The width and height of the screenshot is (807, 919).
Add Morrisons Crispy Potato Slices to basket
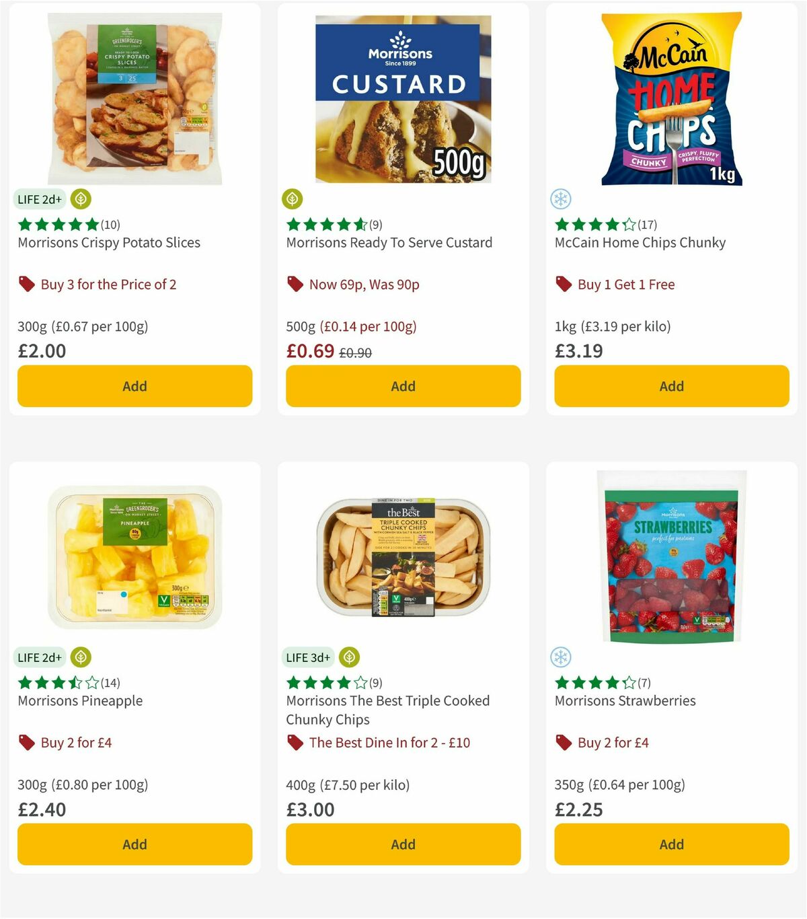[x=134, y=386]
